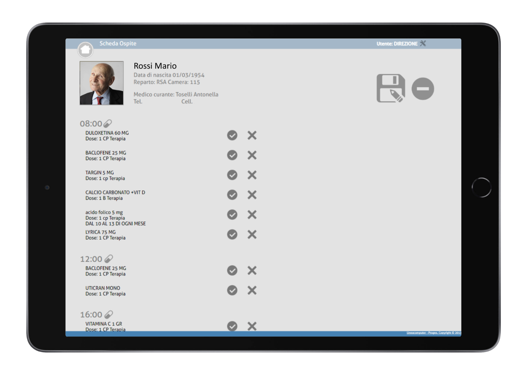The height and width of the screenshot is (366, 525).
Task: Click the X for UTICRAN MONO
Action: [252, 290]
